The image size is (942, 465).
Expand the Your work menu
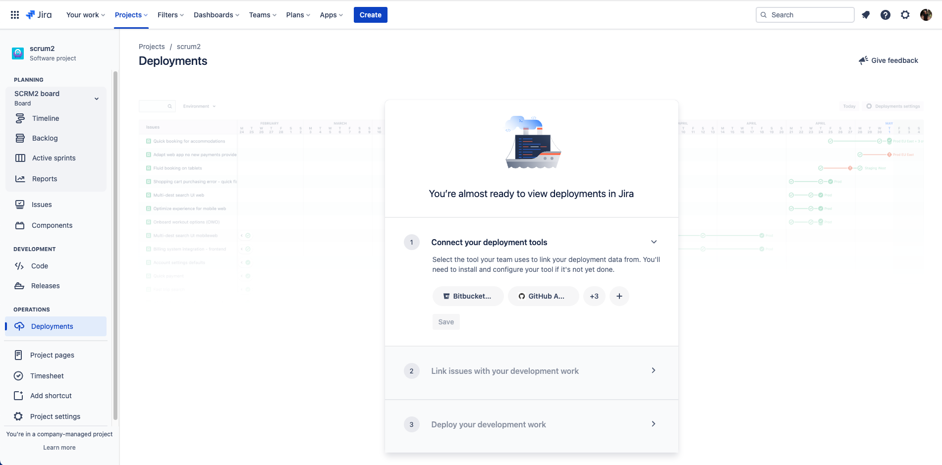click(86, 15)
